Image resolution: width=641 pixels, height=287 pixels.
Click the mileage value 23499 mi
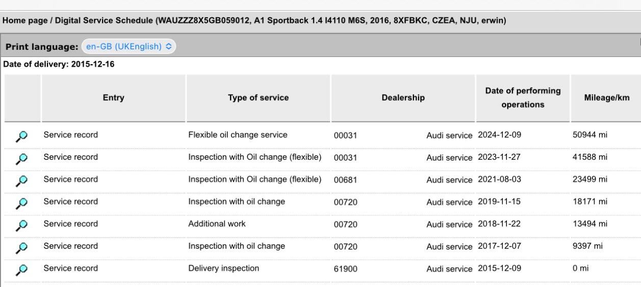590,180
